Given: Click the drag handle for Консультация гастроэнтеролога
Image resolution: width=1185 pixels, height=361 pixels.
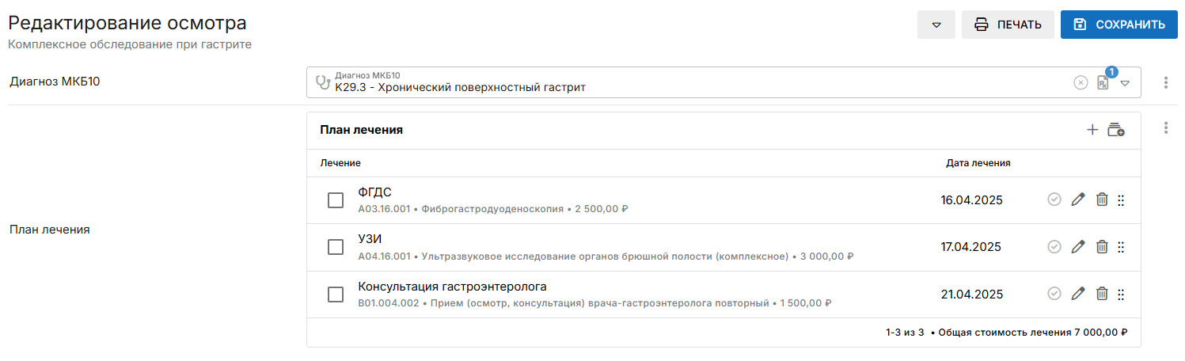Looking at the screenshot, I should [x=1121, y=294].
